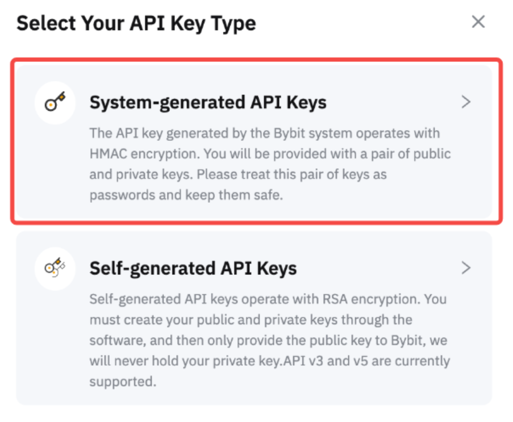This screenshot has height=422, width=513.
Task: Choose the "System-generated API Keys" heading
Action: tap(208, 103)
